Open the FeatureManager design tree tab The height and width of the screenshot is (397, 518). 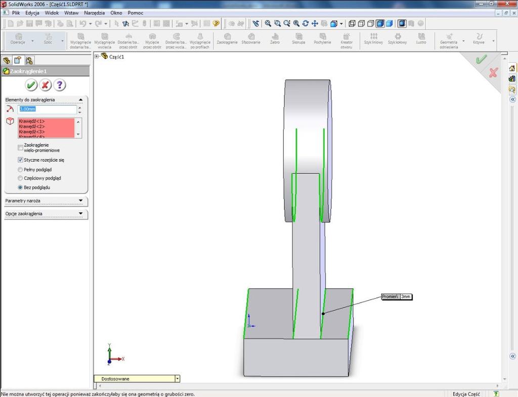point(7,60)
